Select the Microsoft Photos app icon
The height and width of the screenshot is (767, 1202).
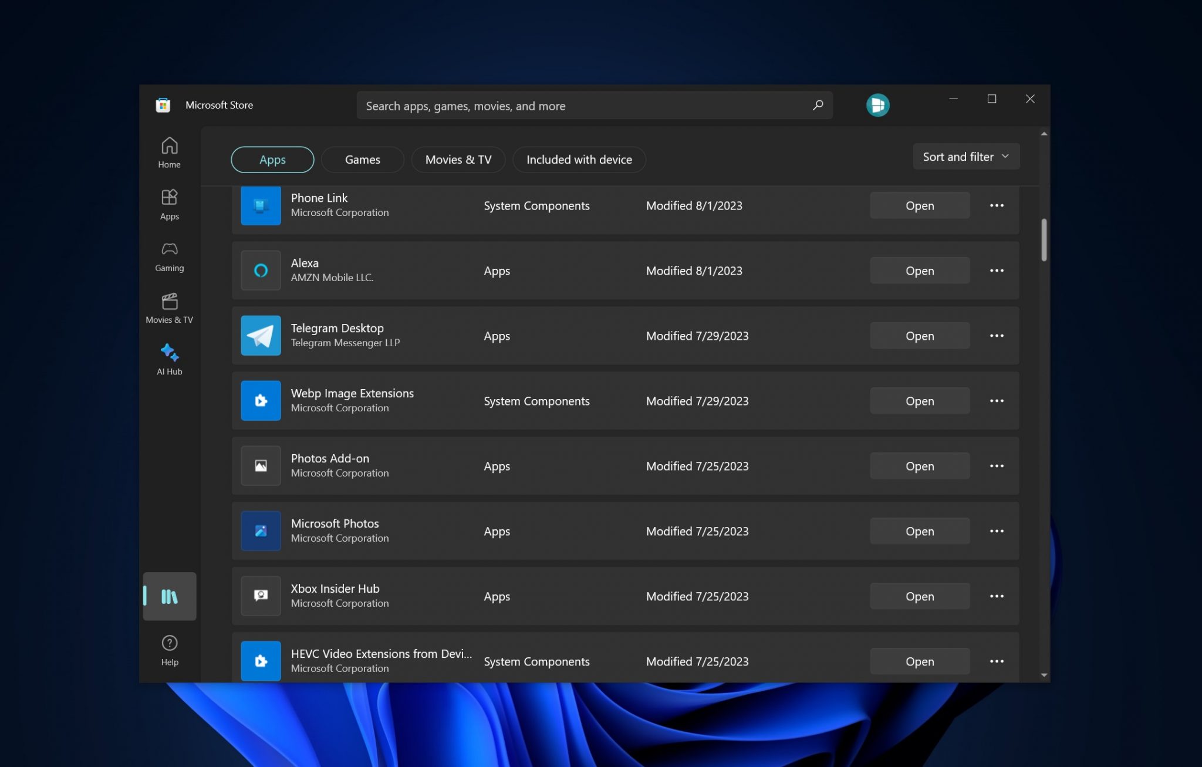click(x=260, y=531)
